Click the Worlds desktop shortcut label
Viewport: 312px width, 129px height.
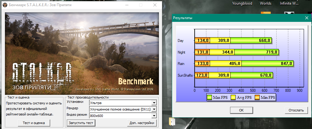tap(265, 3)
